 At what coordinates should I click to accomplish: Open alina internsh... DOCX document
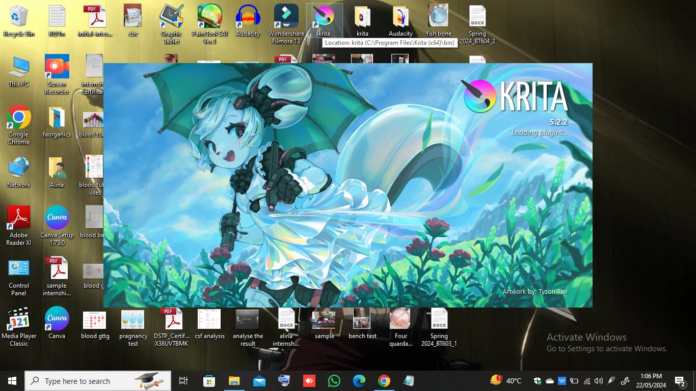click(286, 326)
